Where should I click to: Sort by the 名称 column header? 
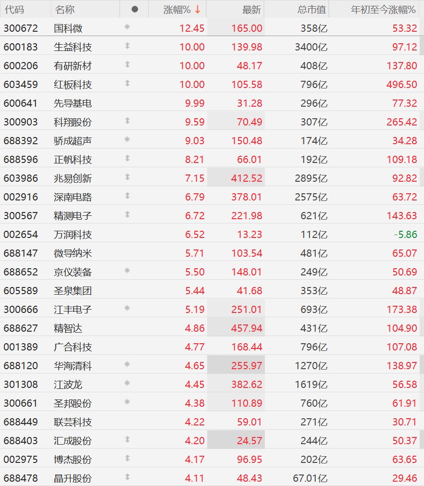pyautogui.click(x=65, y=10)
